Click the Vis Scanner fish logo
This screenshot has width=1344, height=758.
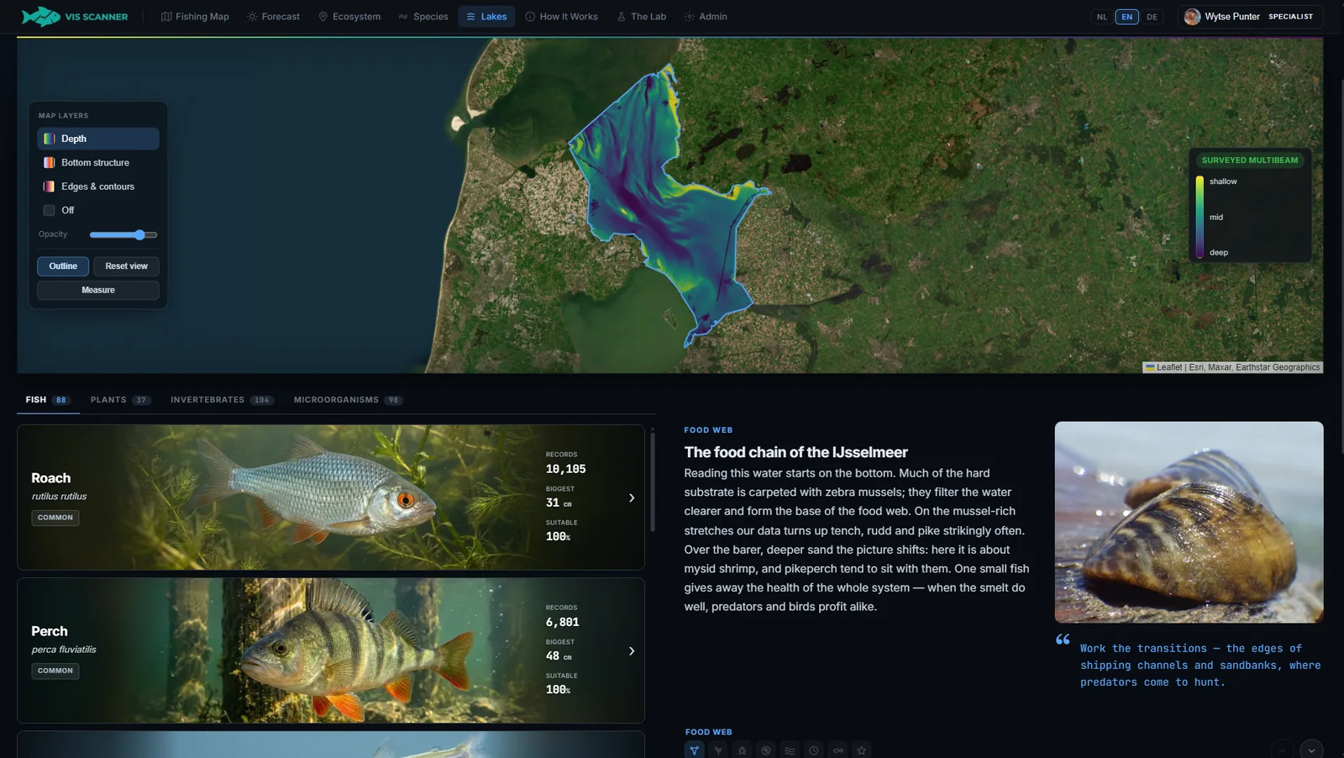pyautogui.click(x=40, y=16)
